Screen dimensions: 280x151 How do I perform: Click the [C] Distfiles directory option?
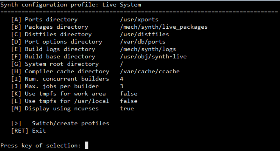(51, 34)
